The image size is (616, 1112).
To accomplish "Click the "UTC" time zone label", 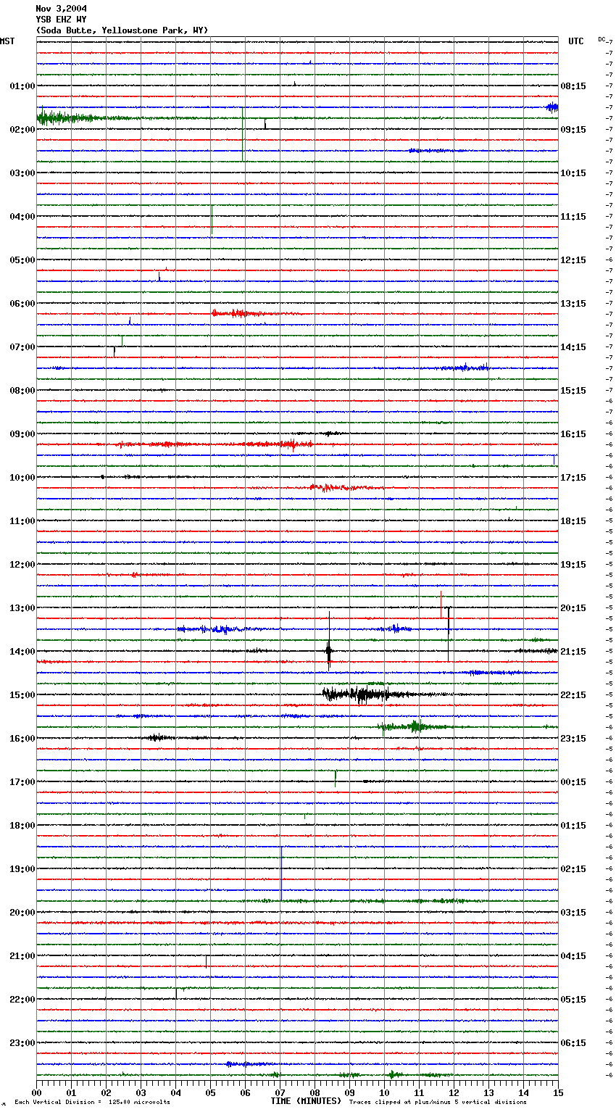I will pyautogui.click(x=576, y=41).
